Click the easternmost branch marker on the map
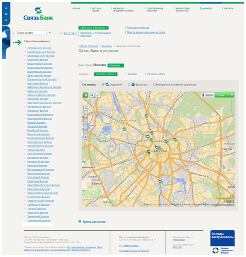Screen dimensions: 246x257 175,140
